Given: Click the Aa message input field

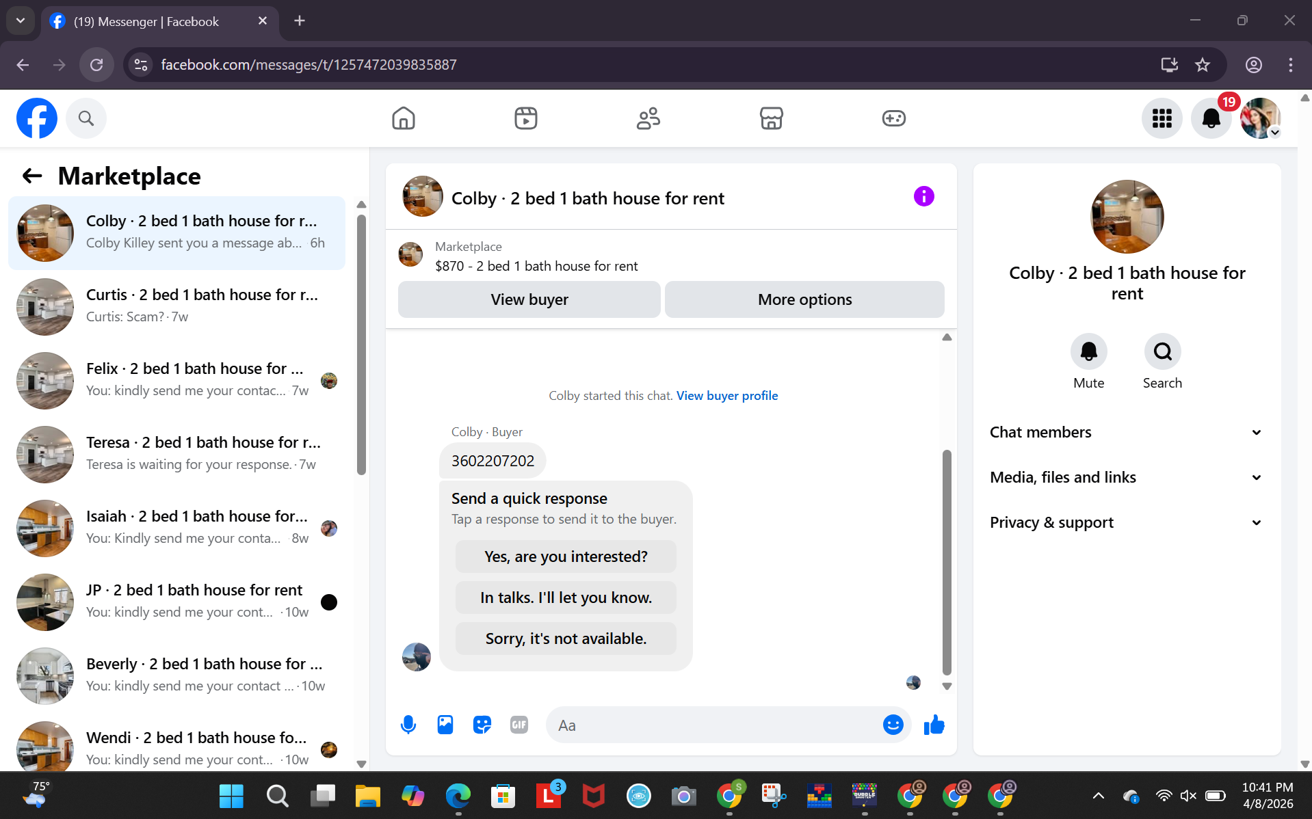Looking at the screenshot, I should pyautogui.click(x=715, y=725).
